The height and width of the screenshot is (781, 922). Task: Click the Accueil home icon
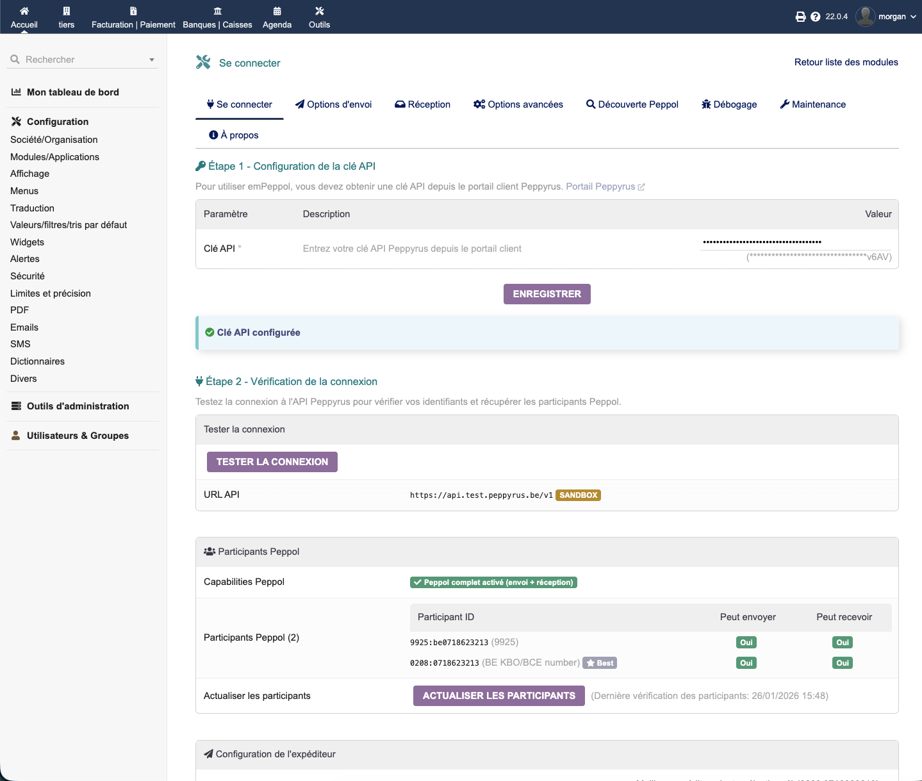(x=24, y=11)
